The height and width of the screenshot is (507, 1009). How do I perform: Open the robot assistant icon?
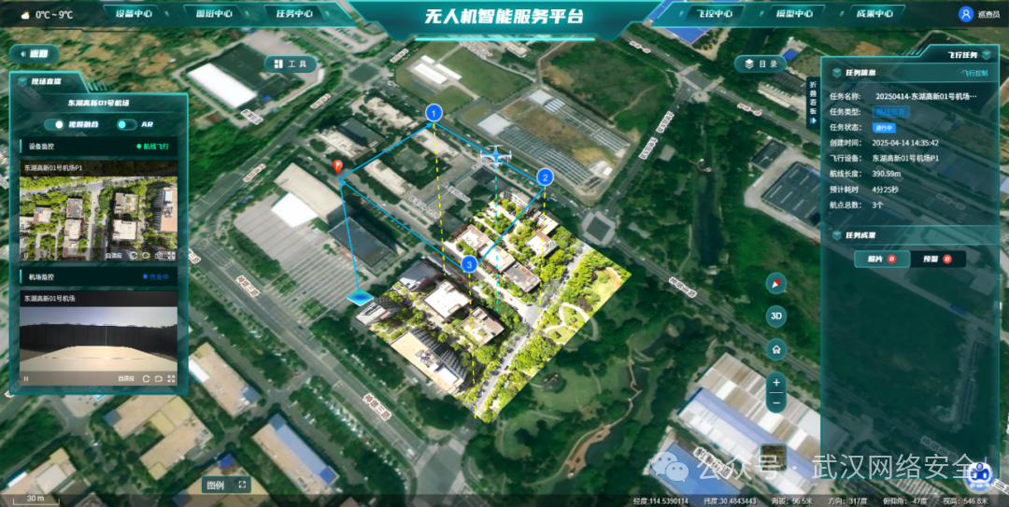pos(981,473)
